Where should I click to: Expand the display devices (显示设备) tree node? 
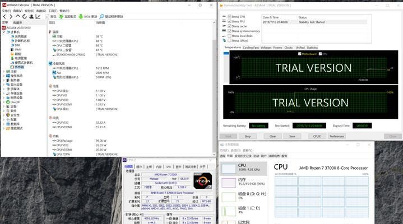(x=3, y=85)
